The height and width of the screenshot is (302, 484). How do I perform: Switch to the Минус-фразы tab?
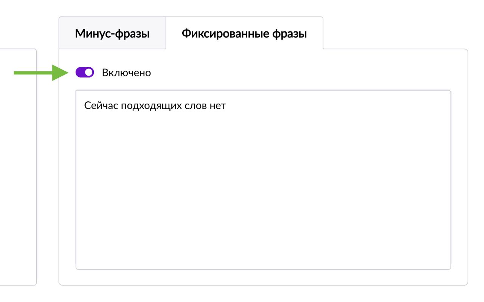pyautogui.click(x=112, y=34)
